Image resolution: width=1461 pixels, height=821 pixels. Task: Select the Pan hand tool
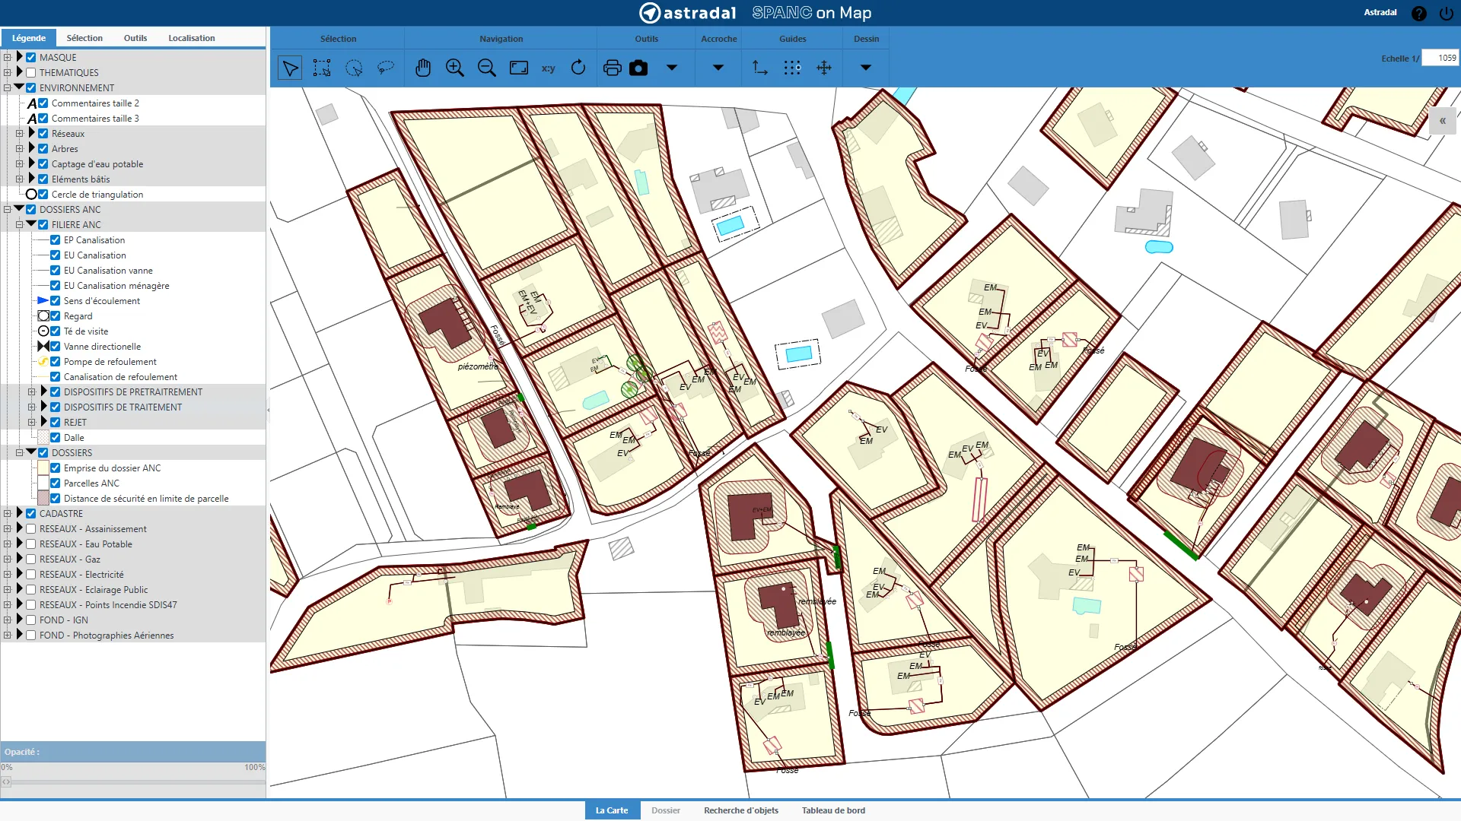[423, 68]
